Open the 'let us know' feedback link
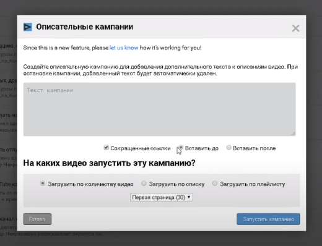 tap(124, 48)
